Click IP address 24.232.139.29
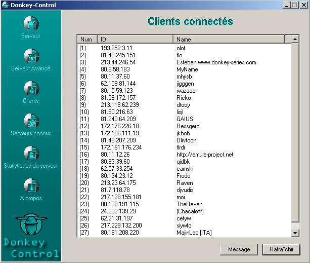 118,211
